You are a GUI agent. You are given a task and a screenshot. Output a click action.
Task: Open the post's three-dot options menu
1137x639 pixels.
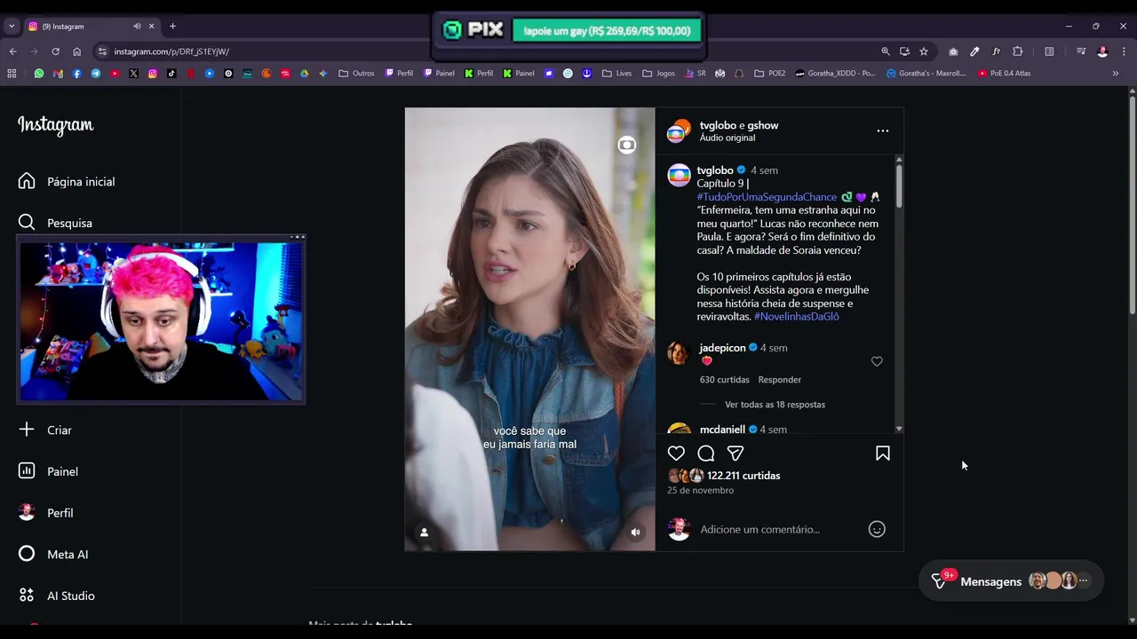pos(883,130)
